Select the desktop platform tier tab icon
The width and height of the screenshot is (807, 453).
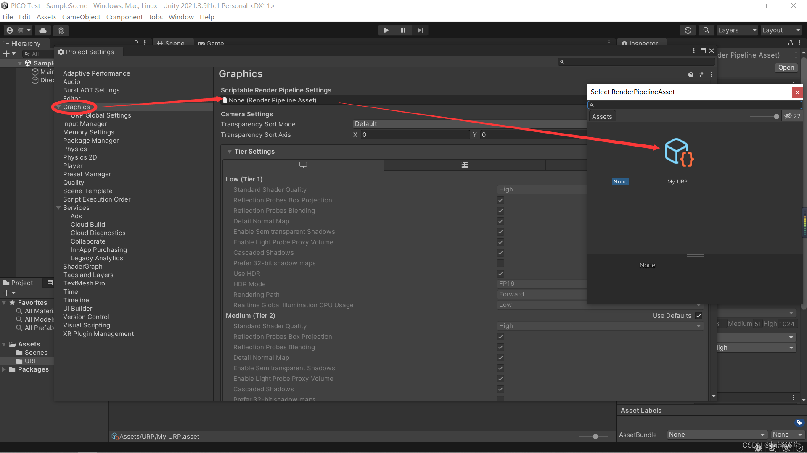303,165
